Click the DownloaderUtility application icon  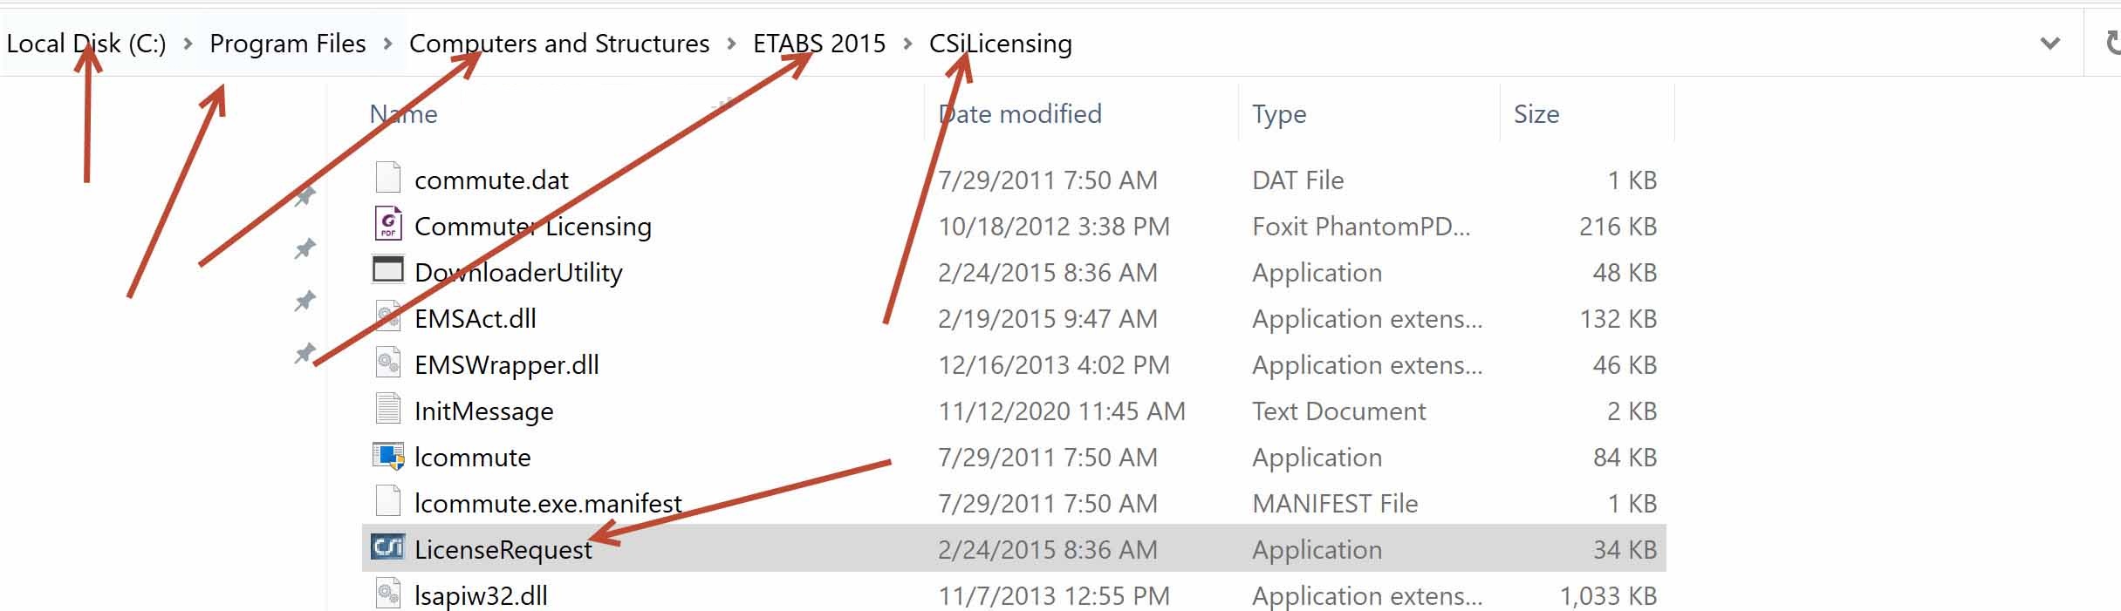click(387, 271)
